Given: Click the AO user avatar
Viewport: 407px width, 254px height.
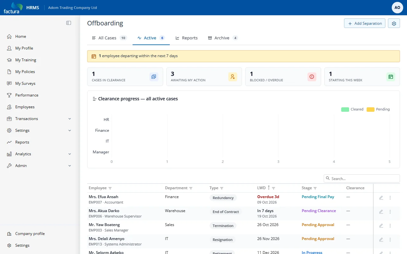Looking at the screenshot, I should 397,8.
